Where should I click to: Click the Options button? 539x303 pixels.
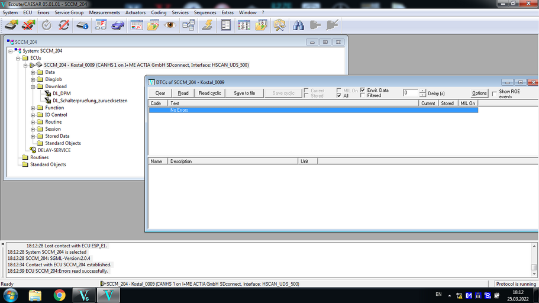click(x=479, y=93)
